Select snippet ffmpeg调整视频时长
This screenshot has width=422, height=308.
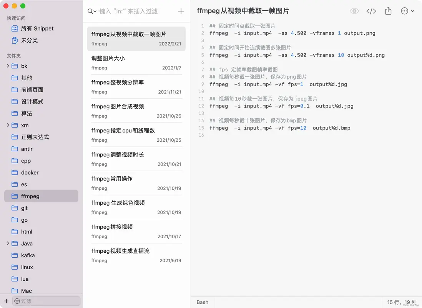pyautogui.click(x=136, y=159)
